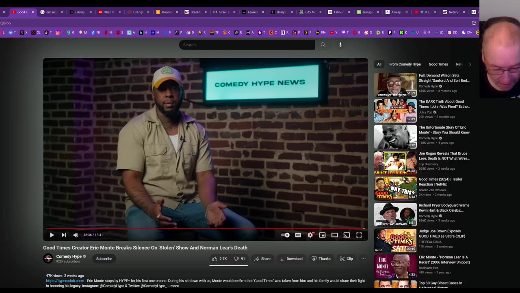Screen dimensions: 520x293
Task: Share the video
Action: click(262, 259)
